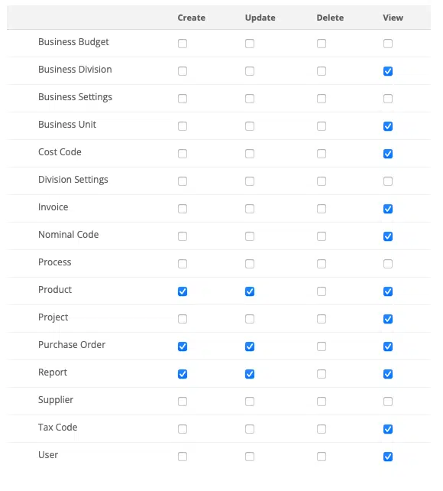
Task: Enable Create permission for Tax Code
Action: point(183,429)
